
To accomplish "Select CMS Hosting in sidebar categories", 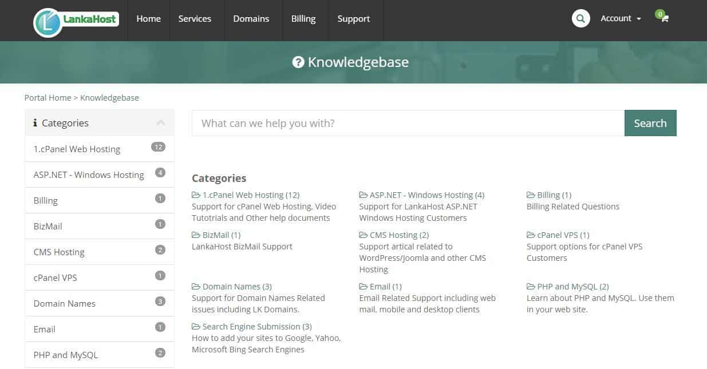I will click(100, 252).
